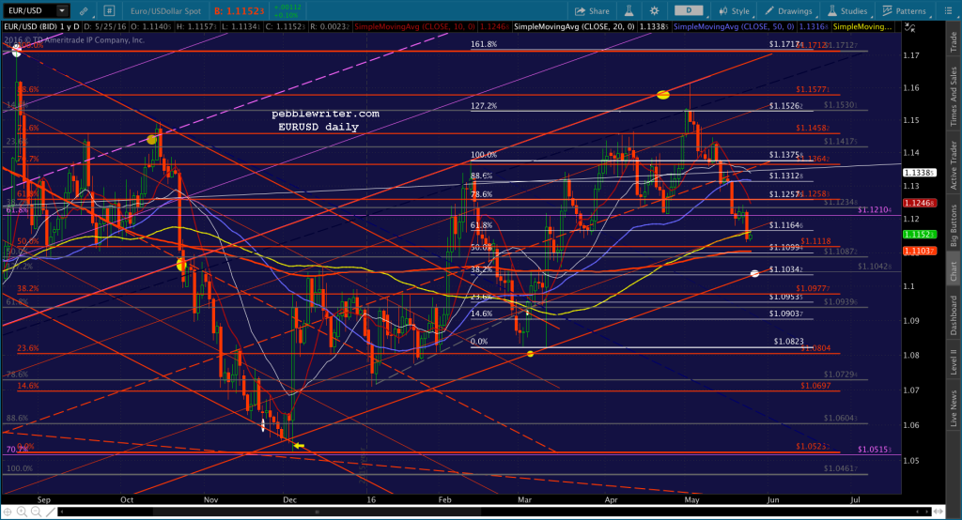Image resolution: width=962 pixels, height=520 pixels.
Task: Click the $1.1164 Fibonacci price label
Action: 786,225
